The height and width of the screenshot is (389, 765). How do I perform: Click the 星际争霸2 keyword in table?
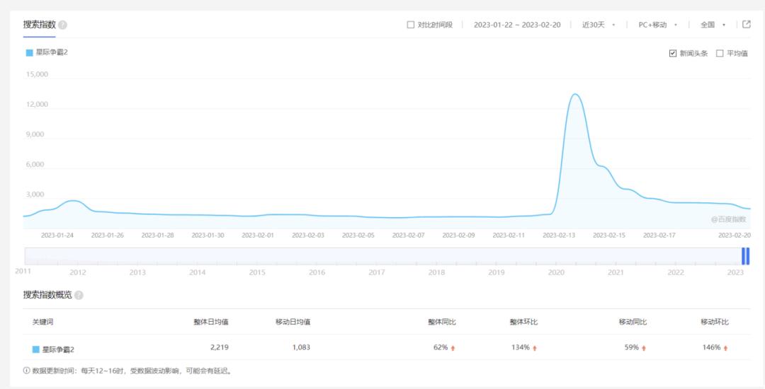[x=58, y=349]
